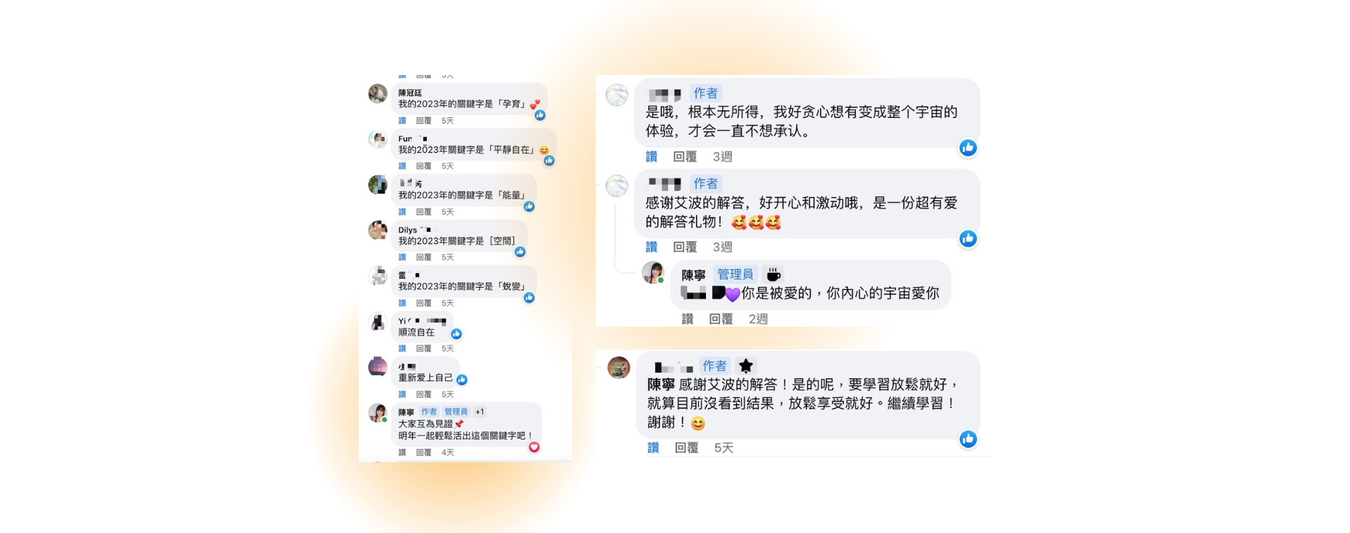The height and width of the screenshot is (533, 1350).
Task: Click the like reaction on 感谢艾波的解答 comment
Action: coord(968,239)
